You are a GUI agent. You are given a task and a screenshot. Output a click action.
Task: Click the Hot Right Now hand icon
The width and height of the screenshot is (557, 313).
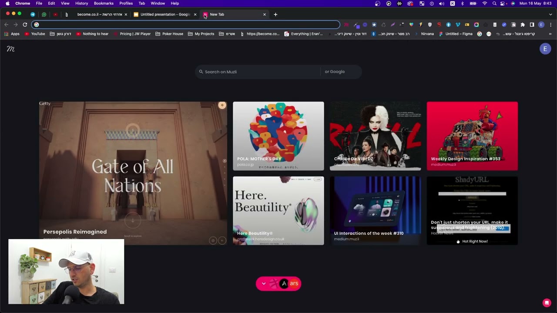point(458,242)
